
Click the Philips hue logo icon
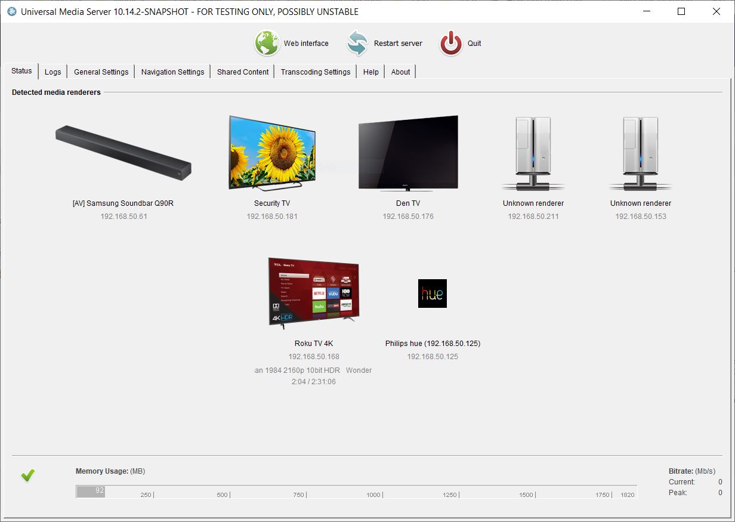433,294
